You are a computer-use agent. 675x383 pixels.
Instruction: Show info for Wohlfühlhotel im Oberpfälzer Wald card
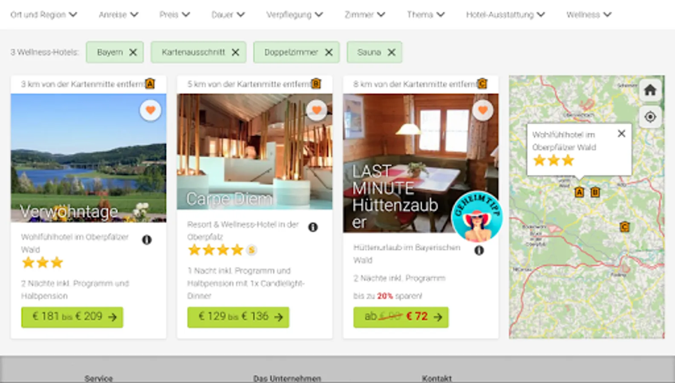147,240
